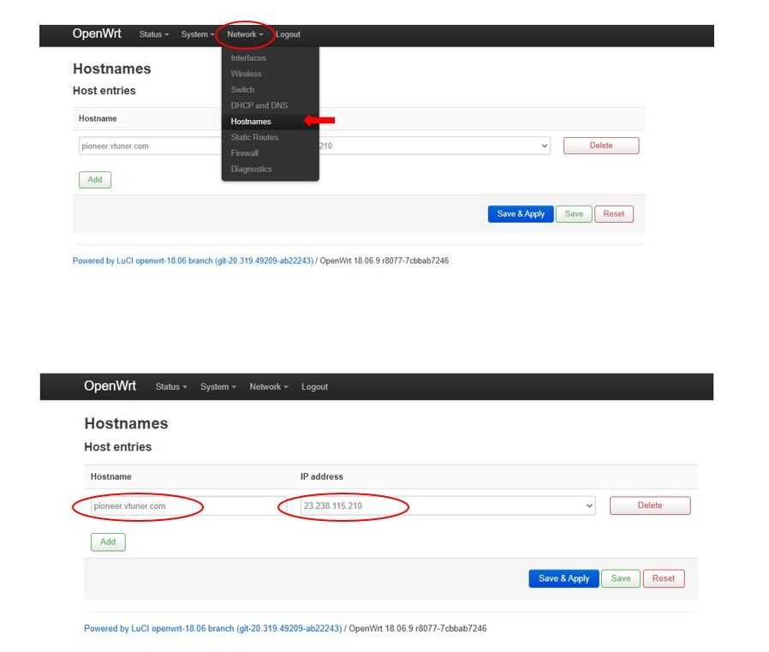Click Hostnames heading in bottom screenshot
The height and width of the screenshot is (652, 769).
coord(126,423)
